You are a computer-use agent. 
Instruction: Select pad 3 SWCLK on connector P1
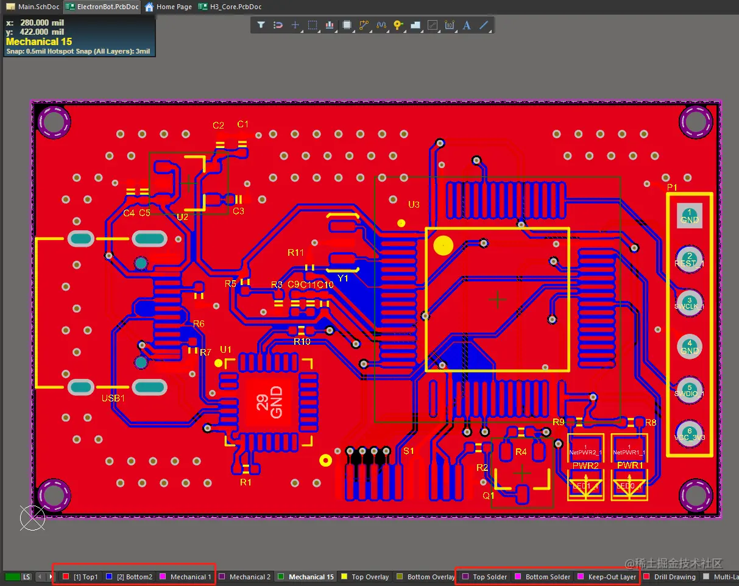(x=690, y=303)
